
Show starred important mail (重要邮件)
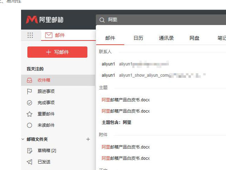point(46,114)
